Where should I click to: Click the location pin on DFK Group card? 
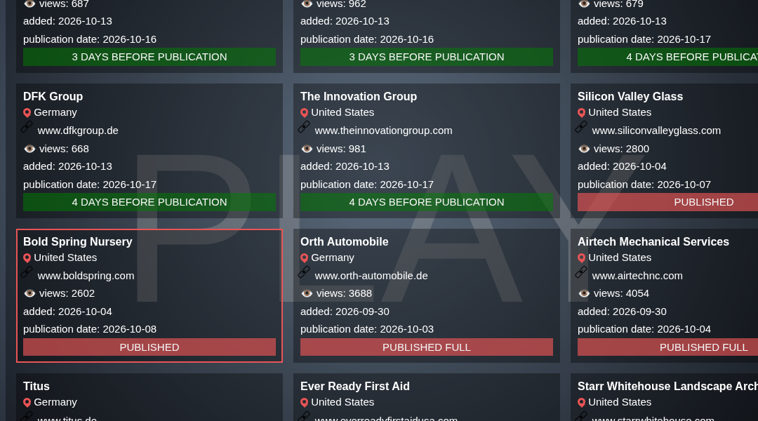click(x=27, y=113)
